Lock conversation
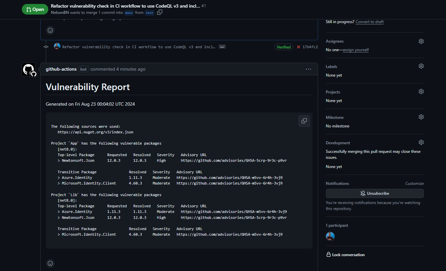Viewport: 446px width, 271px height. [x=345, y=255]
